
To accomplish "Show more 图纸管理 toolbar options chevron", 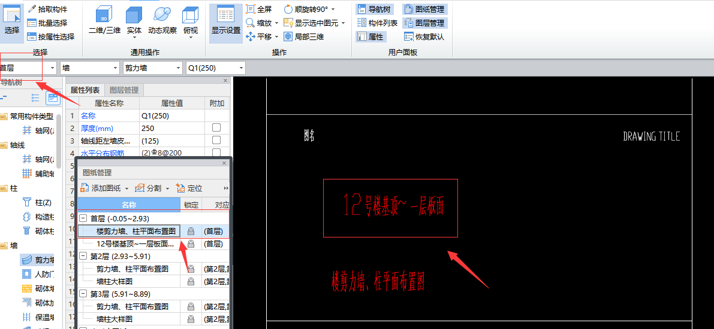I will coord(226,188).
